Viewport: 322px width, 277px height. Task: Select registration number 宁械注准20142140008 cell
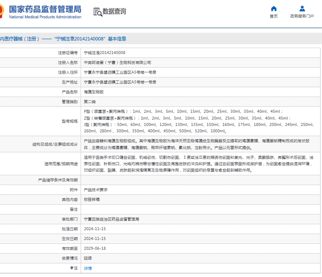point(104,53)
